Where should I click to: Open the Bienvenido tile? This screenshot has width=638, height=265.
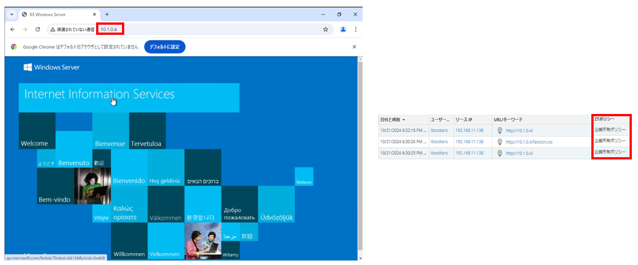[x=129, y=167]
